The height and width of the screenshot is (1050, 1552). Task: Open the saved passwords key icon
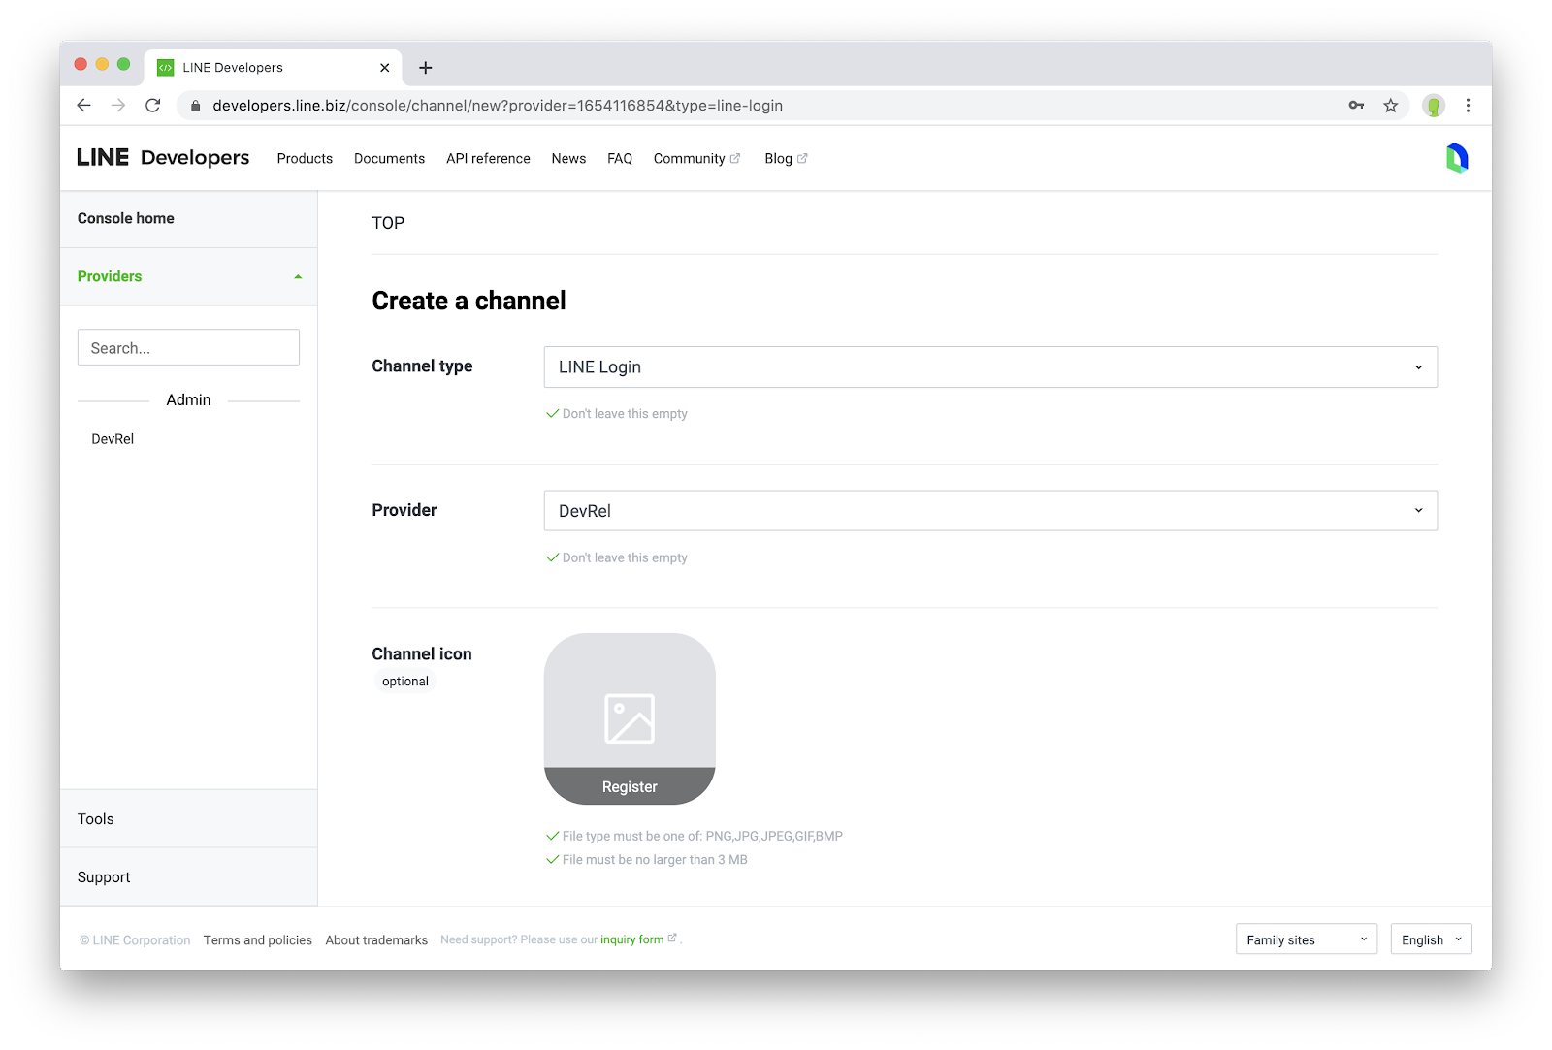[x=1356, y=106]
